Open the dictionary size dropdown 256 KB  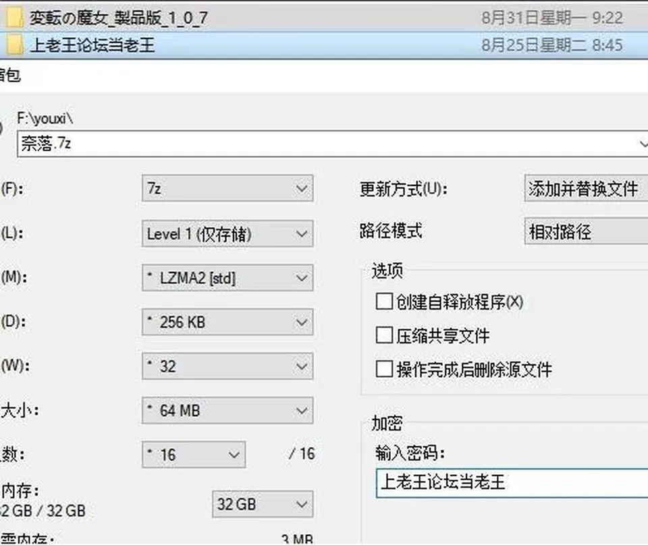(227, 322)
